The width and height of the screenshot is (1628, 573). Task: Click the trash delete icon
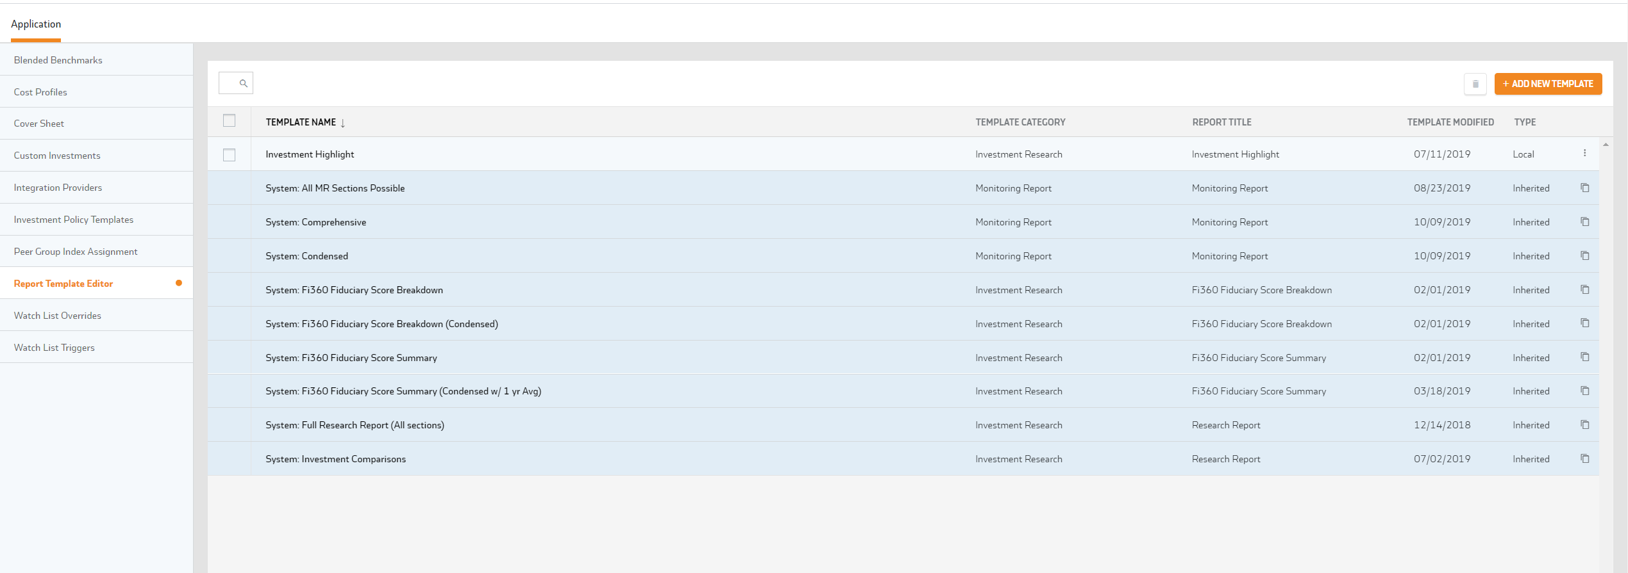[1475, 84]
